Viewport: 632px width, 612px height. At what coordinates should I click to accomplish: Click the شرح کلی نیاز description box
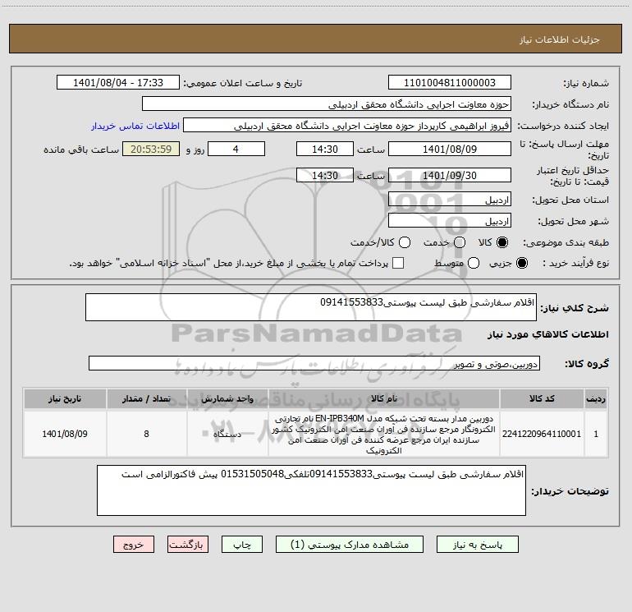pyautogui.click(x=311, y=307)
